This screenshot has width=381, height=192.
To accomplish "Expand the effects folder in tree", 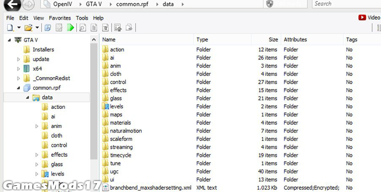I will click(x=37, y=155).
